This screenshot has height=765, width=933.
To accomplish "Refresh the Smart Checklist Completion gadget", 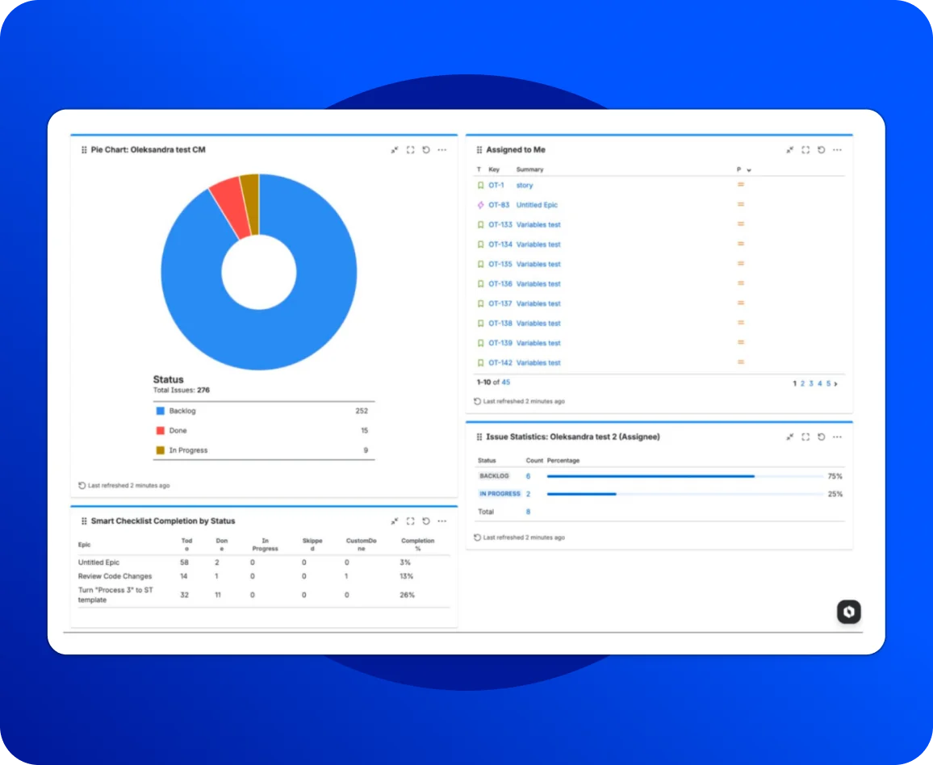I will pyautogui.click(x=426, y=521).
